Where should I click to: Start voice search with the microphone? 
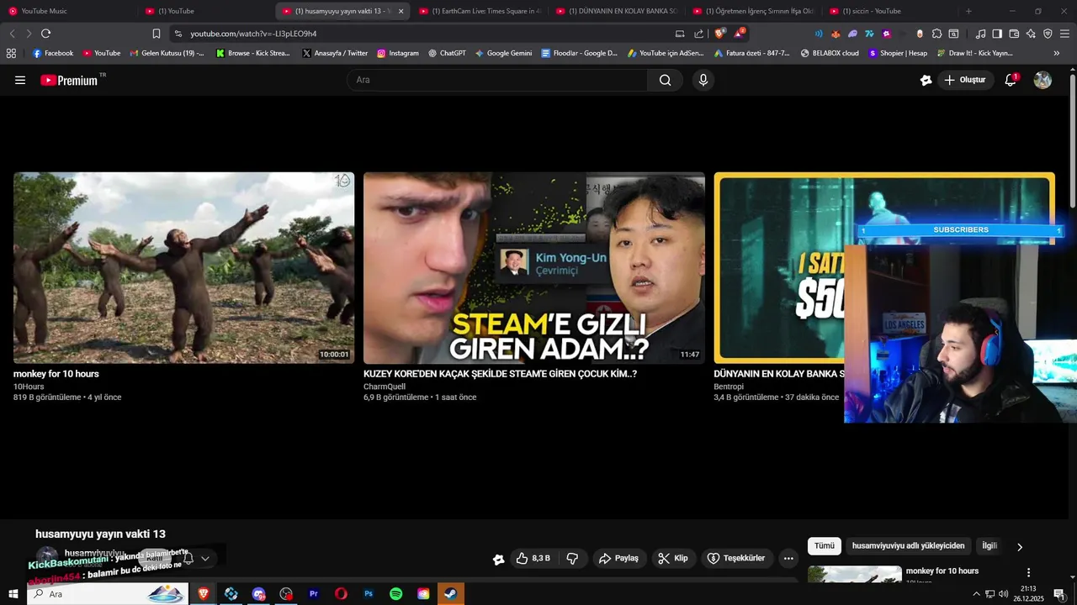point(703,80)
